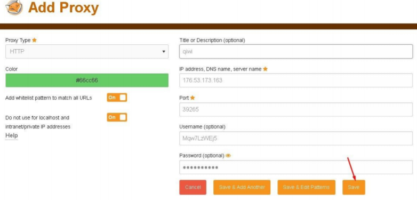Toggle whitelist pattern to match all URLs
Screen dimensions: 417x201
click(117, 98)
